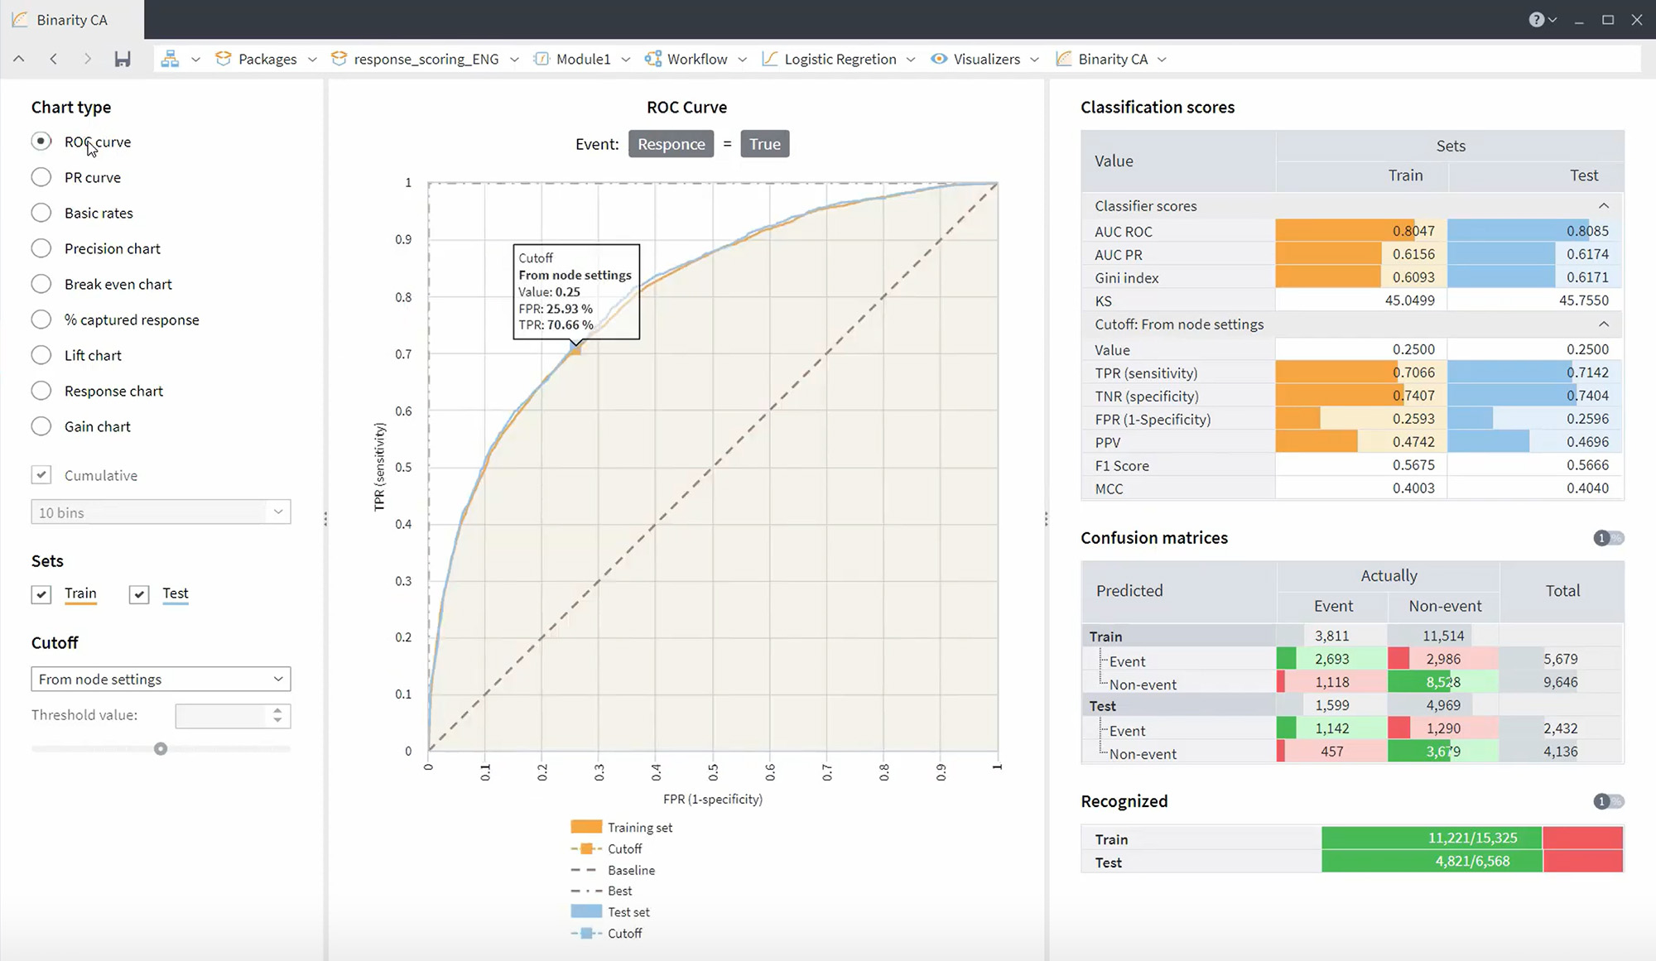The height and width of the screenshot is (961, 1656).
Task: Click the hierarchy tree icon in breadcrumb
Action: pos(170,59)
